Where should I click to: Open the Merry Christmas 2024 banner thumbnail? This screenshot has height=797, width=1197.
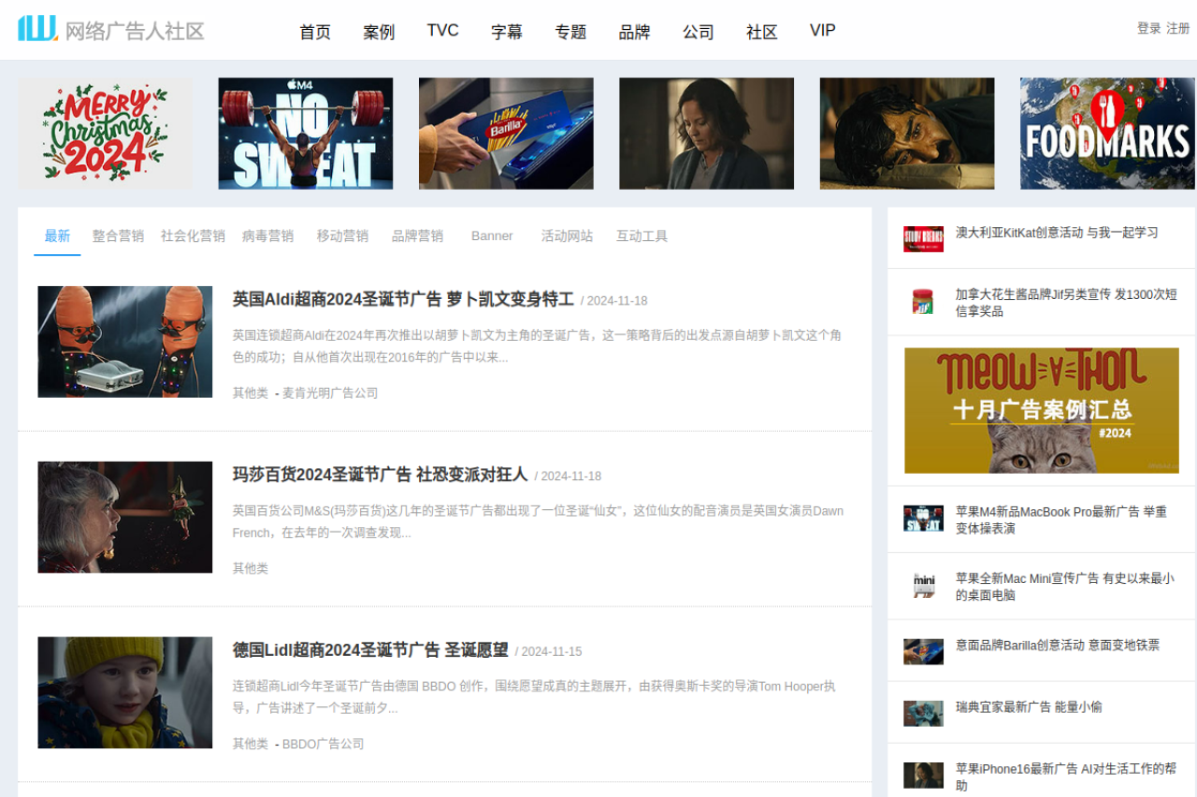point(106,134)
